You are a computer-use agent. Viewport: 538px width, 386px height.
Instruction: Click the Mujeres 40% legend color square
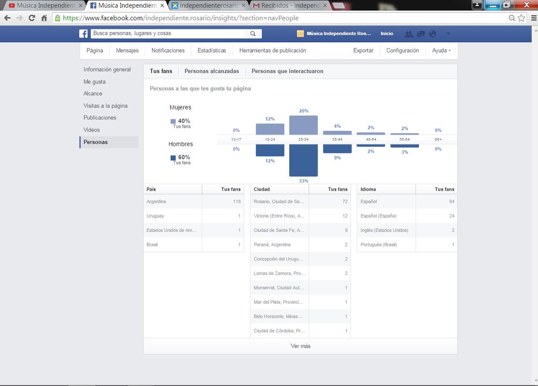173,121
